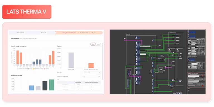Toggle the Cooling legend item
Image resolution: width=214 pixels, height=107 pixels.
point(30,69)
